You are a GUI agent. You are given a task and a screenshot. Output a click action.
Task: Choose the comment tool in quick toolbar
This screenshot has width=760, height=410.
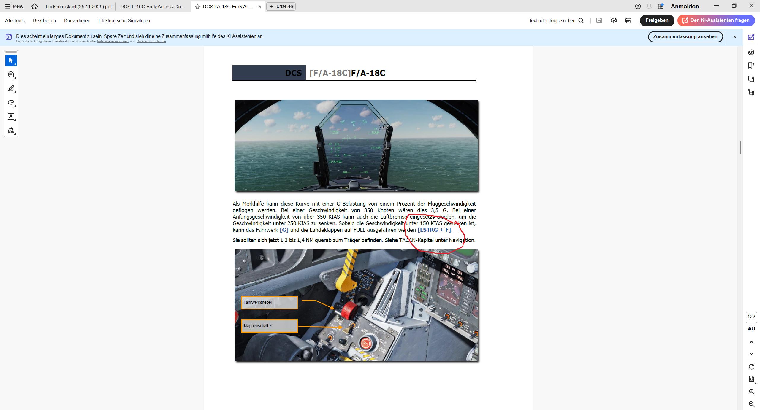11,75
